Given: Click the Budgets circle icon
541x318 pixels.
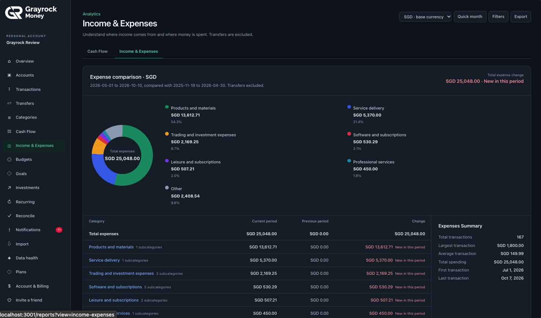Looking at the screenshot, I should coord(9,159).
